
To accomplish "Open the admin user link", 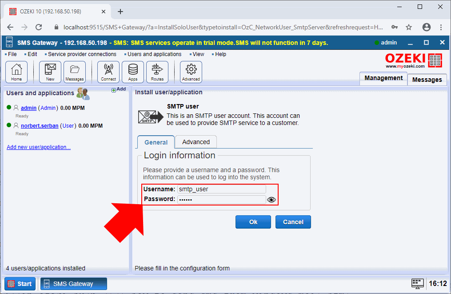I will [28, 108].
